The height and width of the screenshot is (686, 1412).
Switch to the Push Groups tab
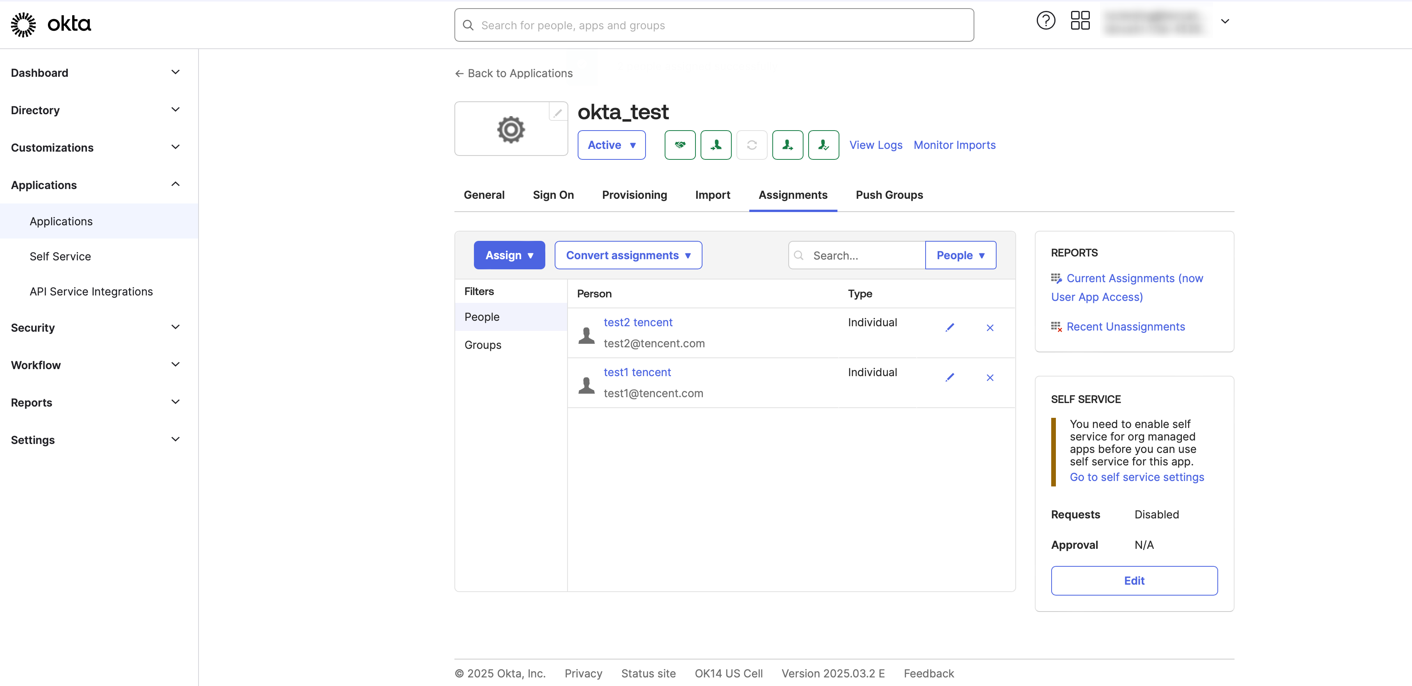[889, 195]
